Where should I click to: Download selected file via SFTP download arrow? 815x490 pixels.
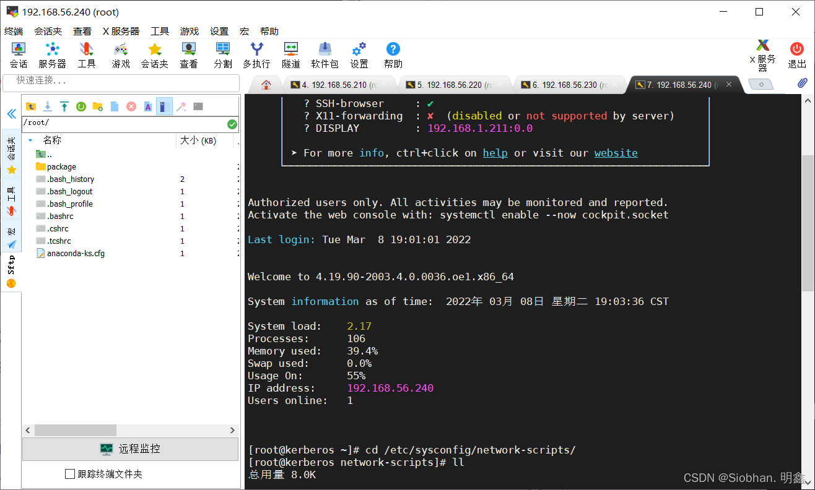(x=48, y=106)
